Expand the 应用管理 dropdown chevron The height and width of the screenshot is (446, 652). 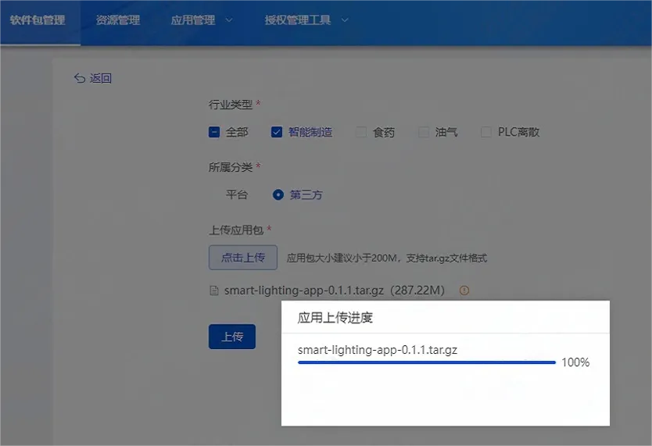[x=229, y=20]
